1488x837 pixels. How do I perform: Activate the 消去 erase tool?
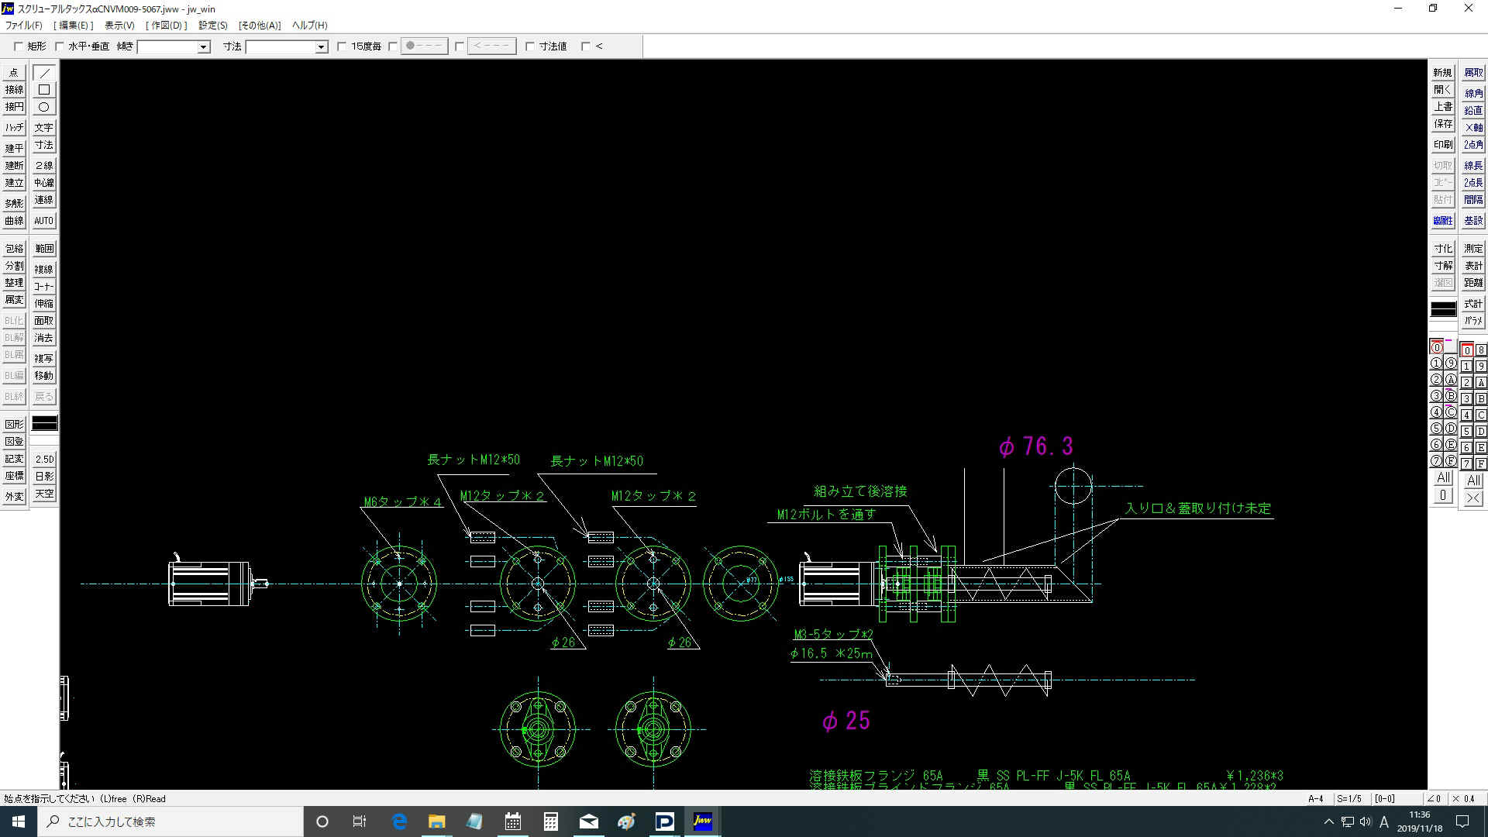(x=44, y=338)
